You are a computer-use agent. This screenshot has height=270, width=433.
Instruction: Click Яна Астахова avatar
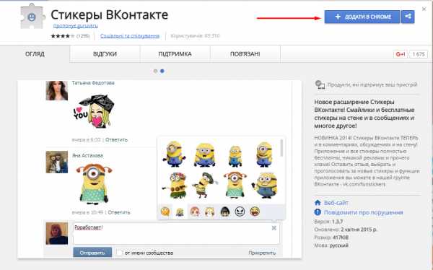coord(57,162)
